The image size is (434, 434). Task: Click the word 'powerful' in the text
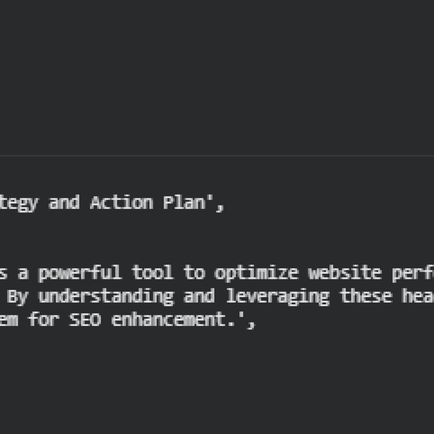coord(80,273)
